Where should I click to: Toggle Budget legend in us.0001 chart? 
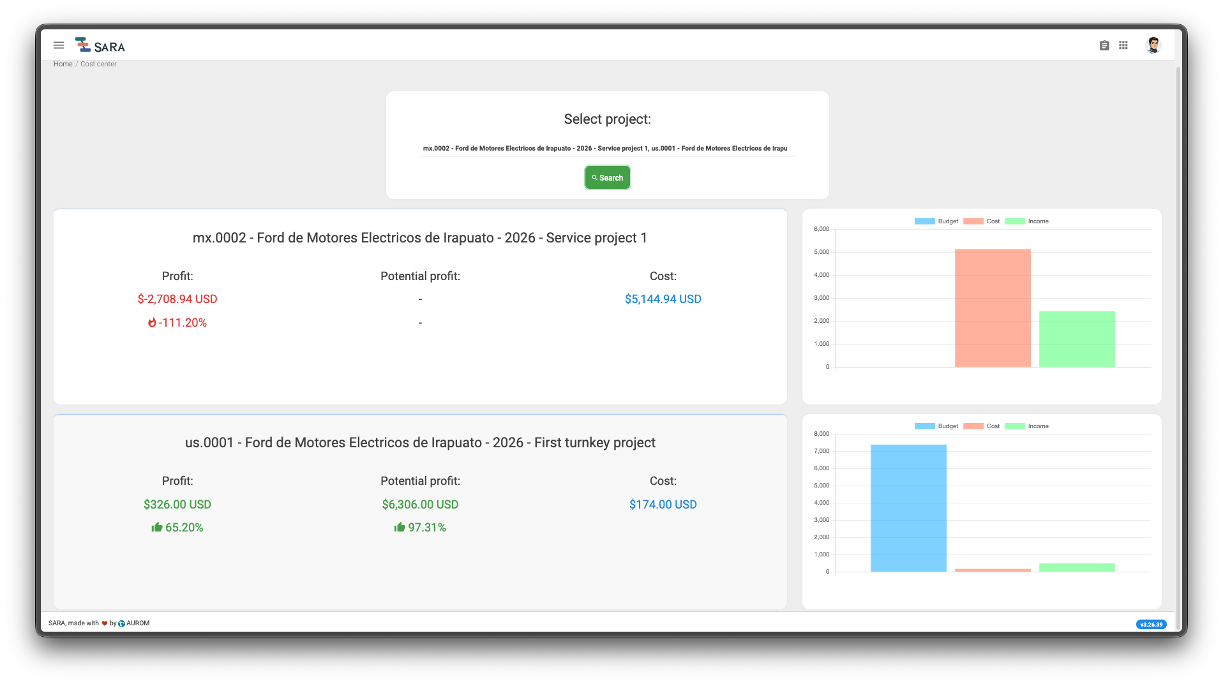pyautogui.click(x=936, y=426)
